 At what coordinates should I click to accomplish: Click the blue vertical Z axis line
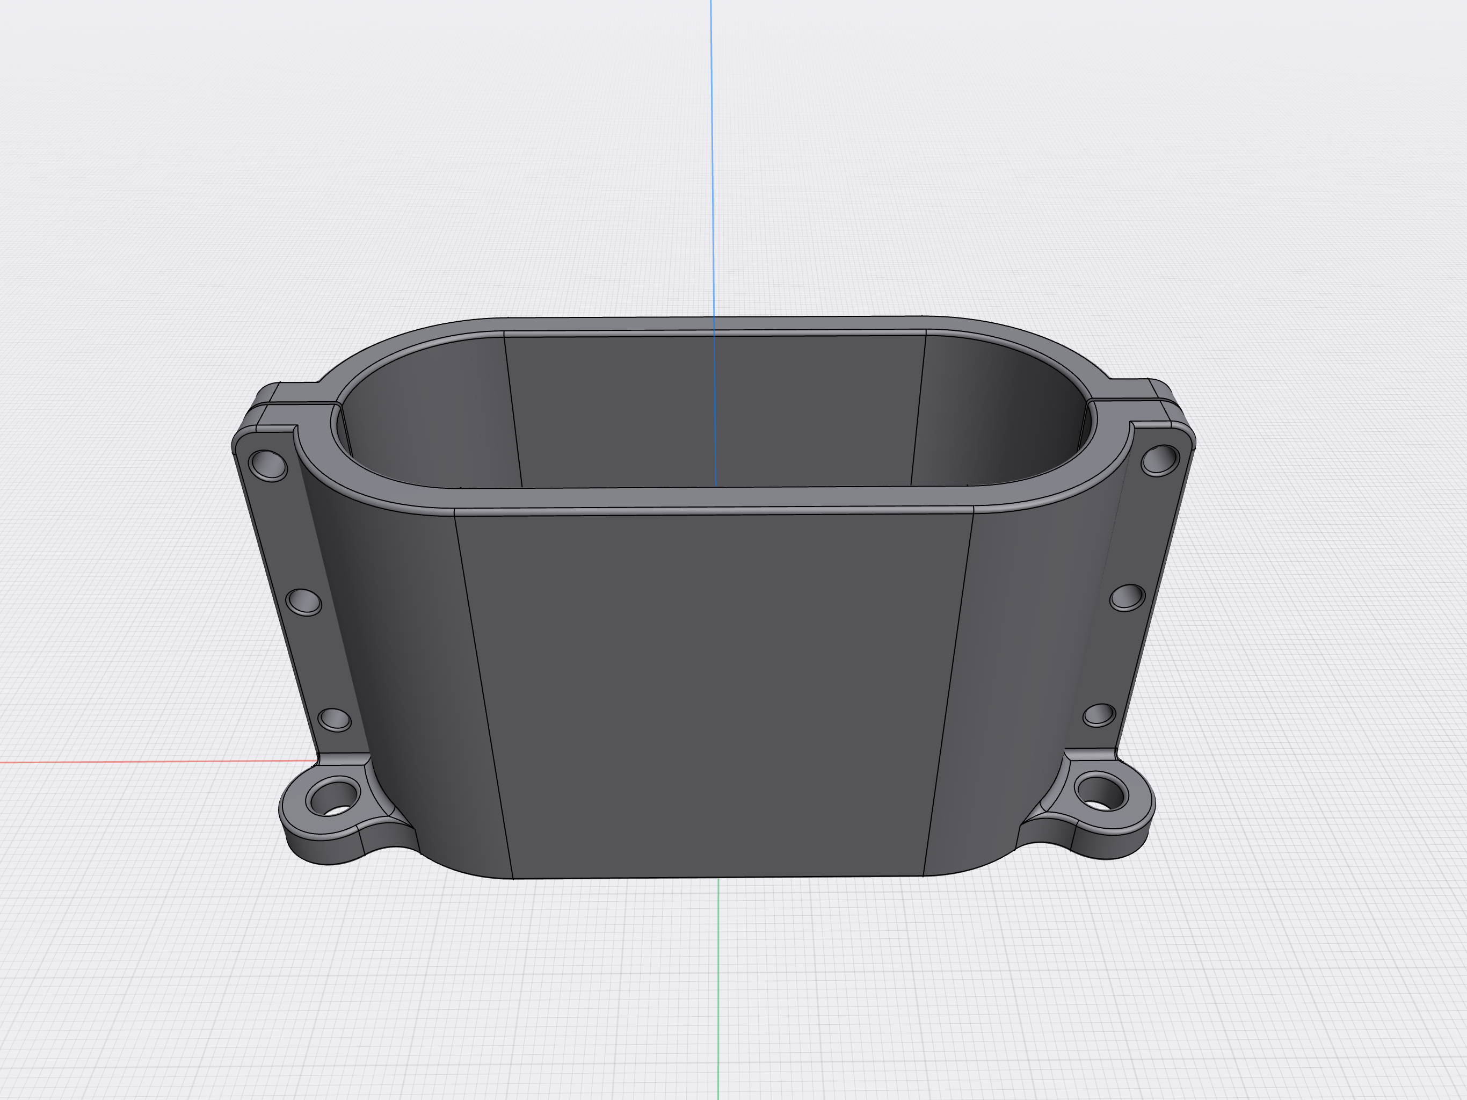(712, 166)
